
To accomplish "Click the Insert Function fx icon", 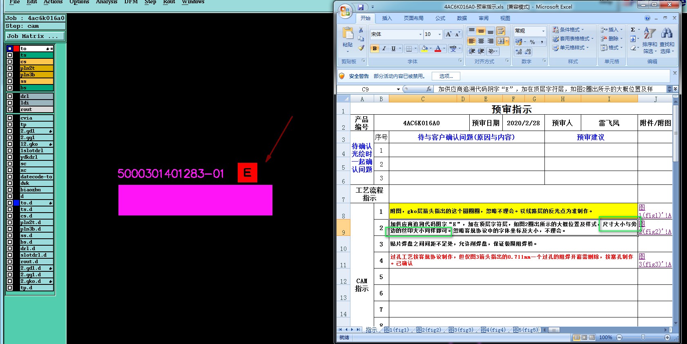I will [x=429, y=89].
